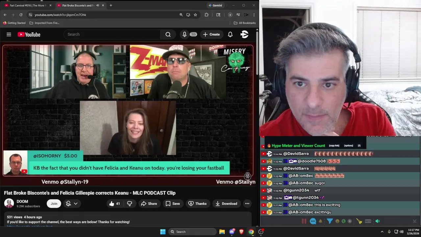421x237 pixels.
Task: Click the DOOM channel avatar thumbnail
Action: [9, 203]
